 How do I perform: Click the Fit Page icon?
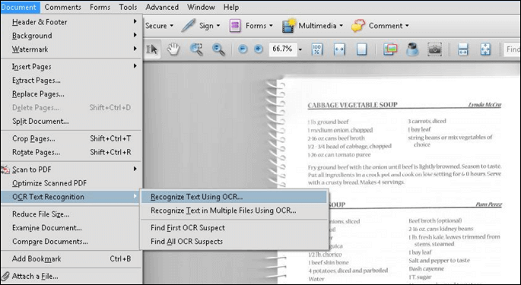(x=361, y=49)
